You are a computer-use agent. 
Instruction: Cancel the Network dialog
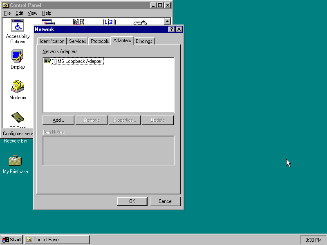(165, 201)
